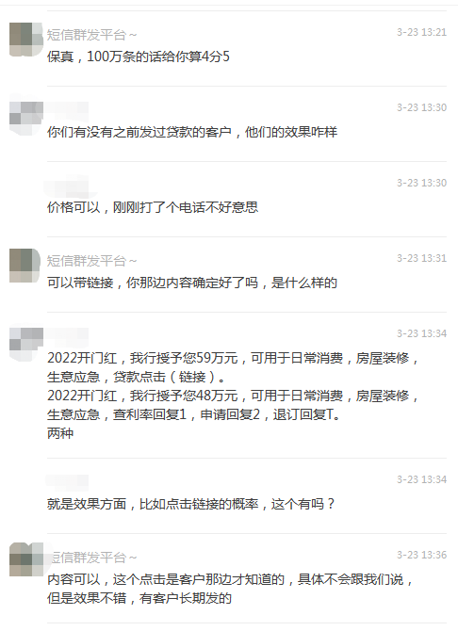Select the 59万元 loan SMS template text
The height and width of the screenshot is (631, 458).
233,367
